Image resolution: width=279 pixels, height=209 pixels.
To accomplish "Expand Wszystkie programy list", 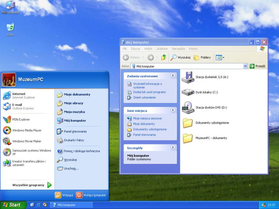I will (32, 185).
